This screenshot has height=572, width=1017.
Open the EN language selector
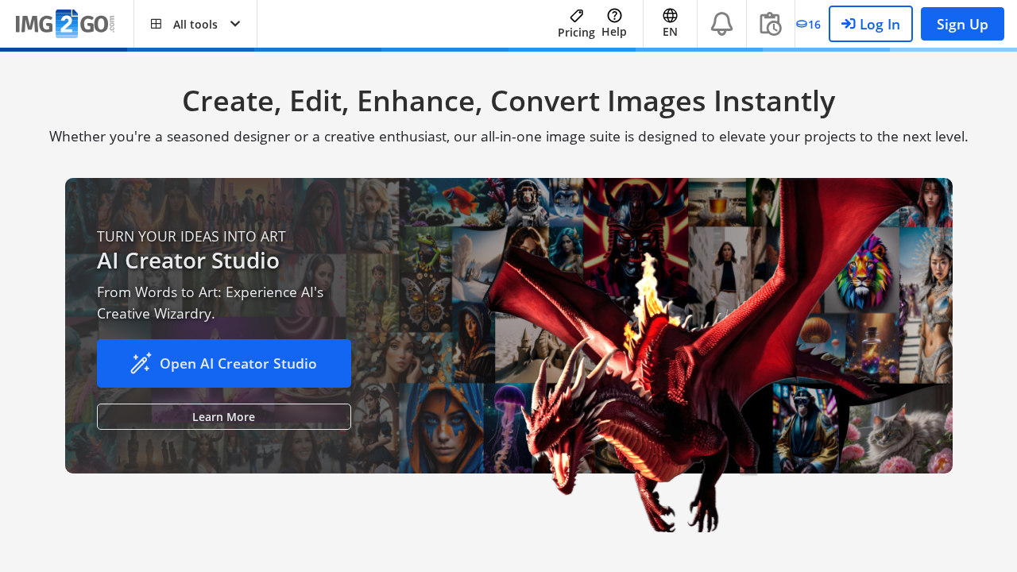(669, 24)
